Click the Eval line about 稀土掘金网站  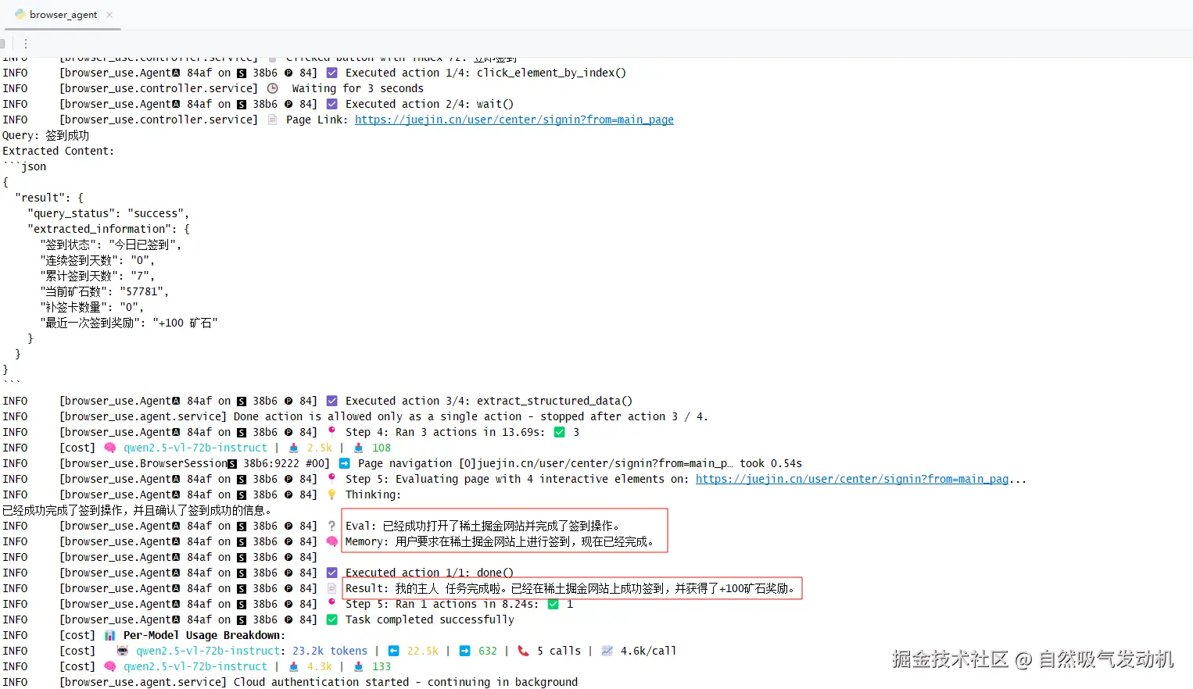[x=482, y=526]
